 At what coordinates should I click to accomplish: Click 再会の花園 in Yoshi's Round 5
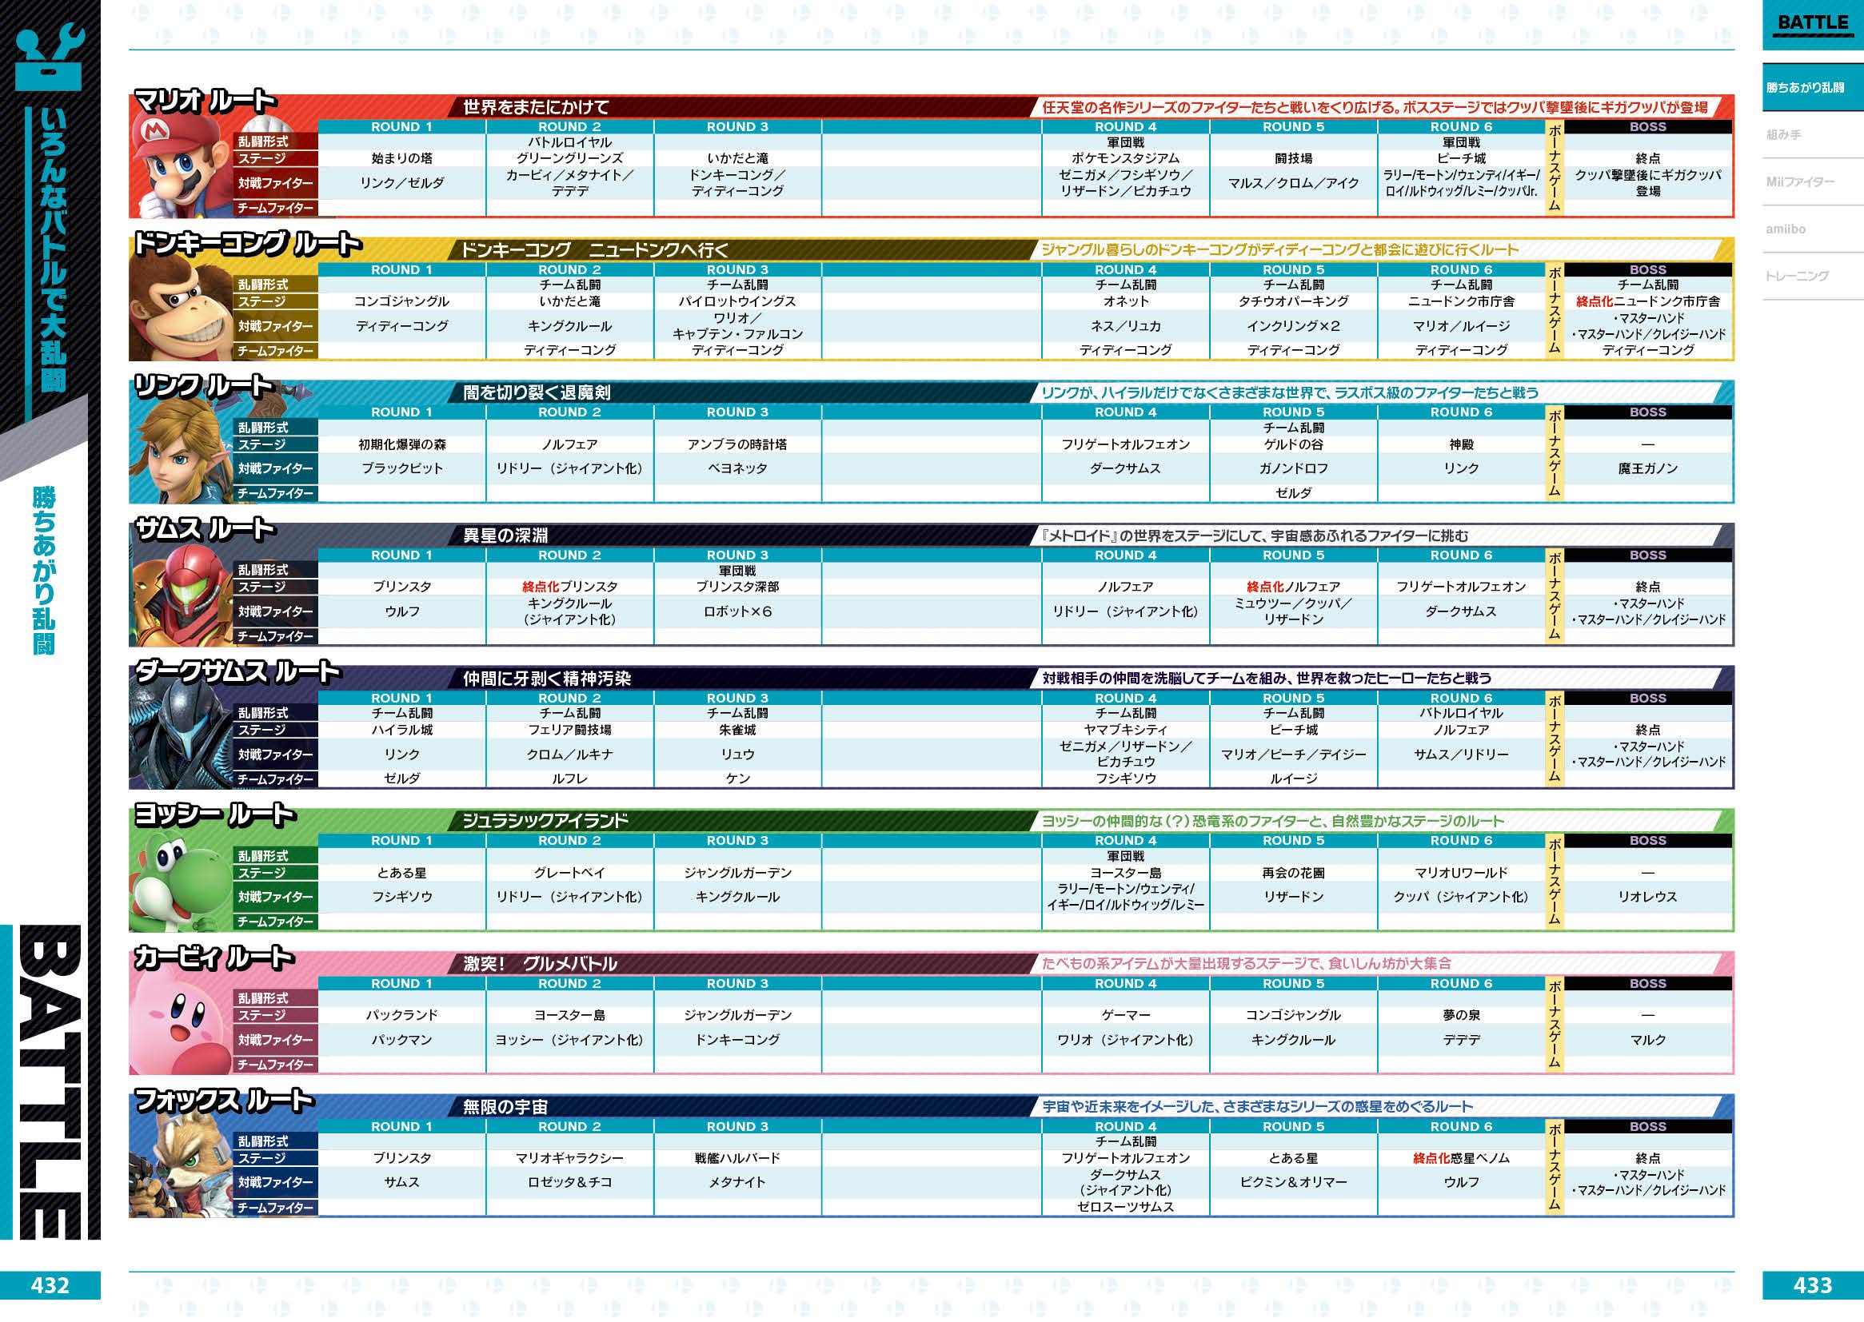click(1293, 873)
